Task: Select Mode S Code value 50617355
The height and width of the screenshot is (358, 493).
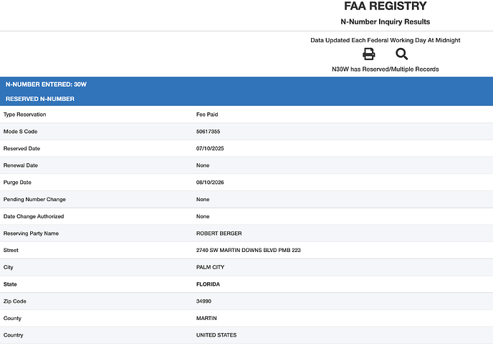Action: pyautogui.click(x=208, y=132)
